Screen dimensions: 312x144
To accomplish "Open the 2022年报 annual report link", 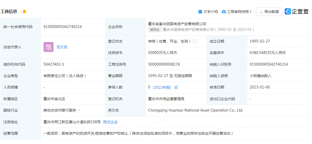I will coord(162,87).
